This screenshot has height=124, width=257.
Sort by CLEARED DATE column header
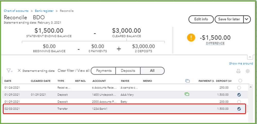coord(41,81)
